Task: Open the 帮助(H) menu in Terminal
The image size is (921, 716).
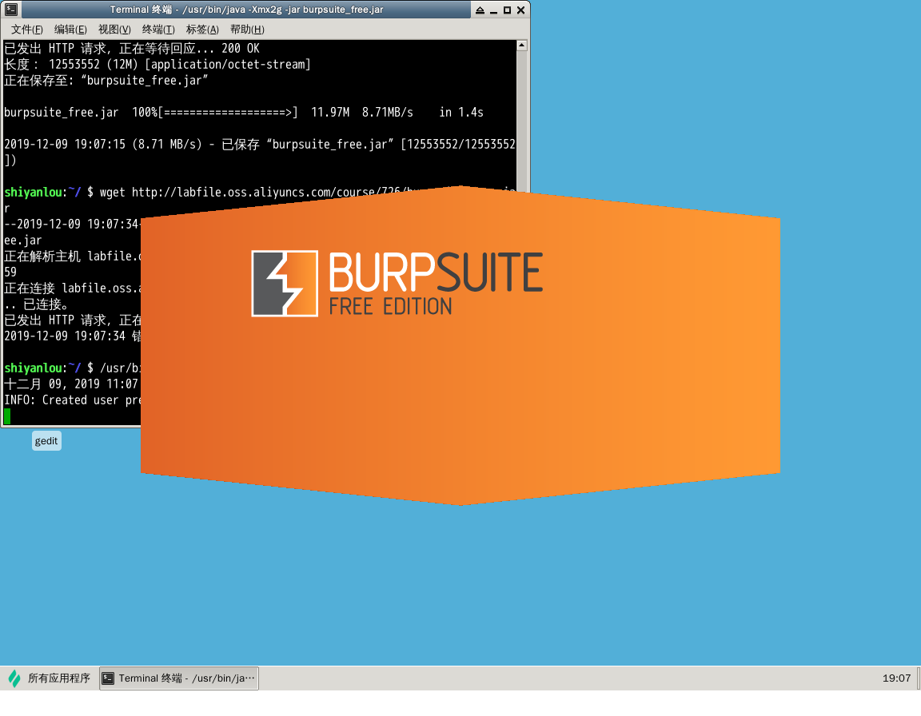Action: [x=247, y=30]
